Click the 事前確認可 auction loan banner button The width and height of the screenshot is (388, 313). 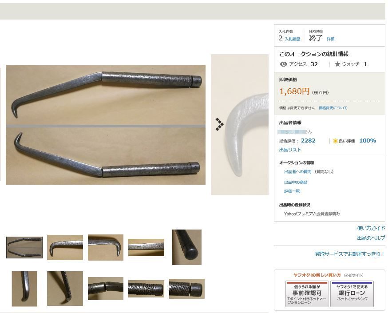(307, 294)
